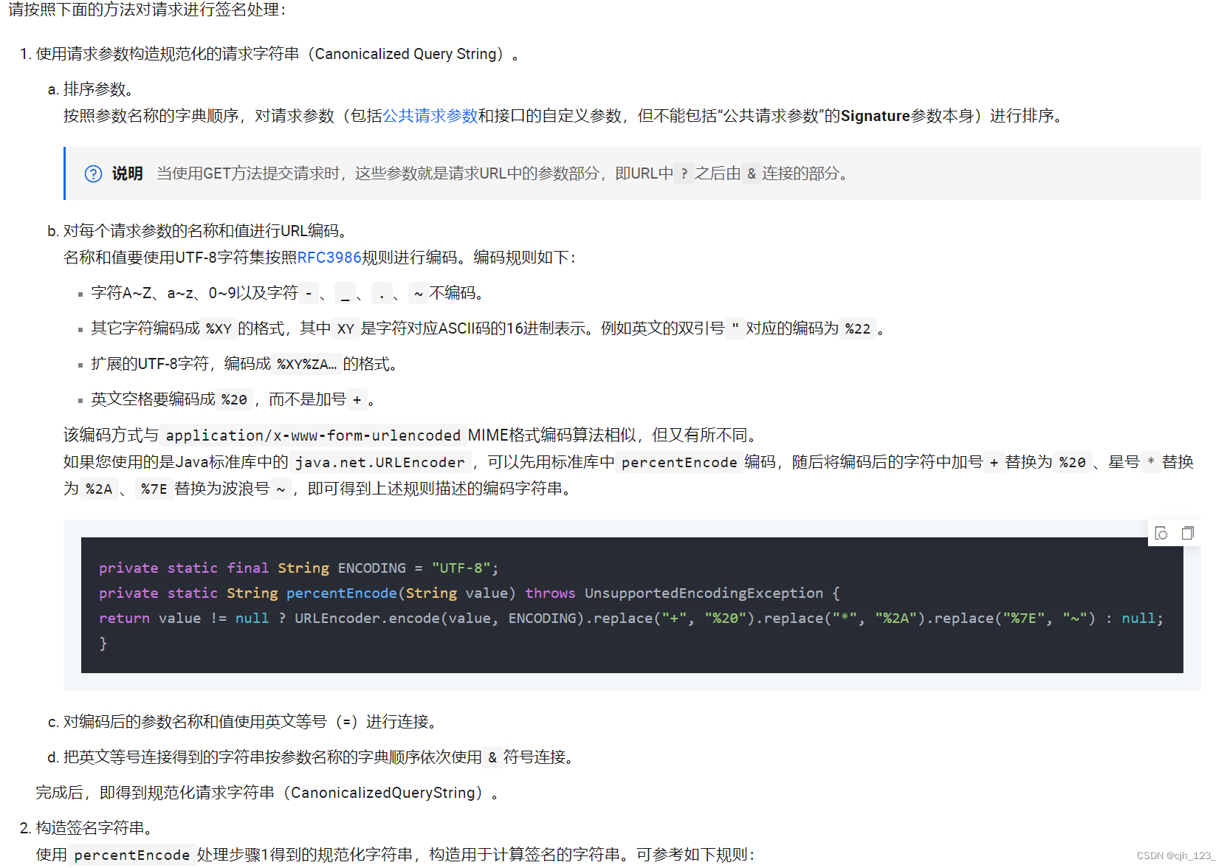Click the tilde ~ inline code in first bullet
The image size is (1227, 868).
point(419,294)
